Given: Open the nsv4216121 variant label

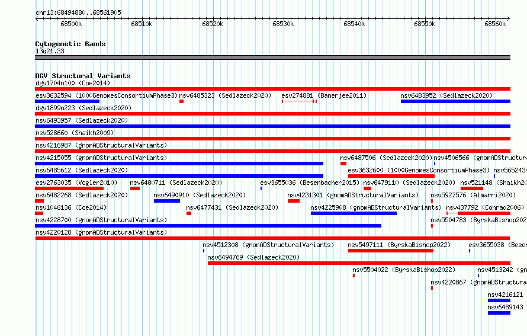Looking at the screenshot, I should click(506, 295).
